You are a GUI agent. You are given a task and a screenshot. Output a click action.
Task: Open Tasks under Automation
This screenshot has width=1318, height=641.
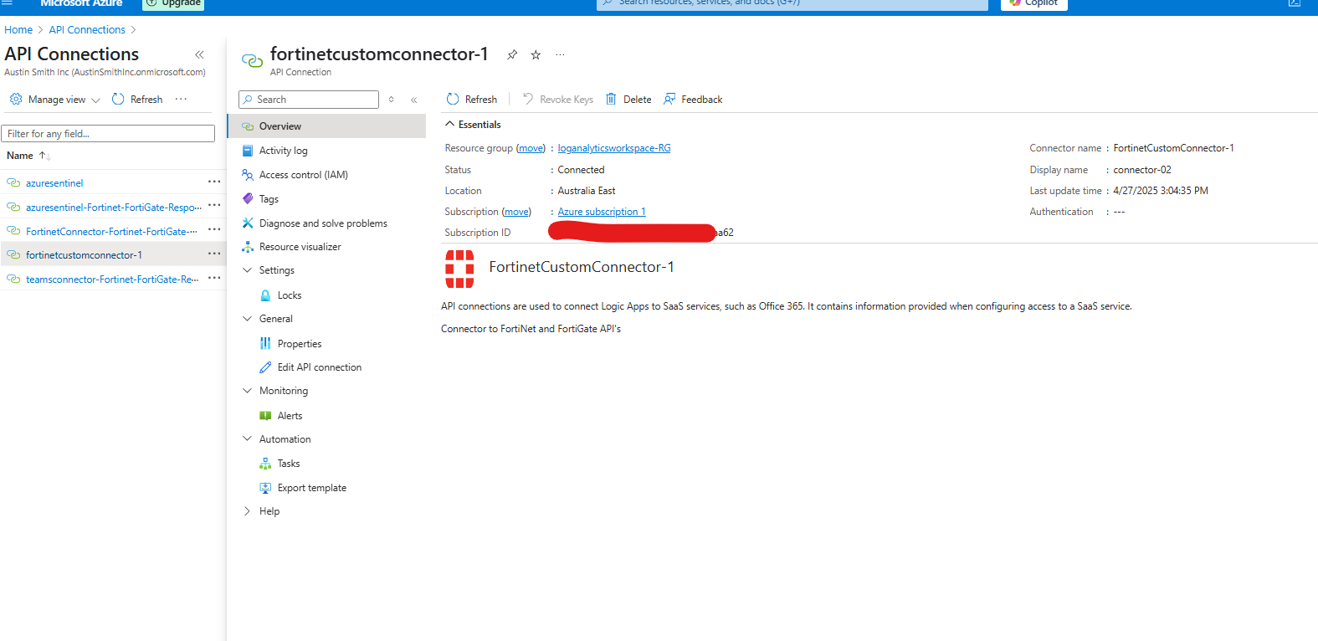coord(288,464)
